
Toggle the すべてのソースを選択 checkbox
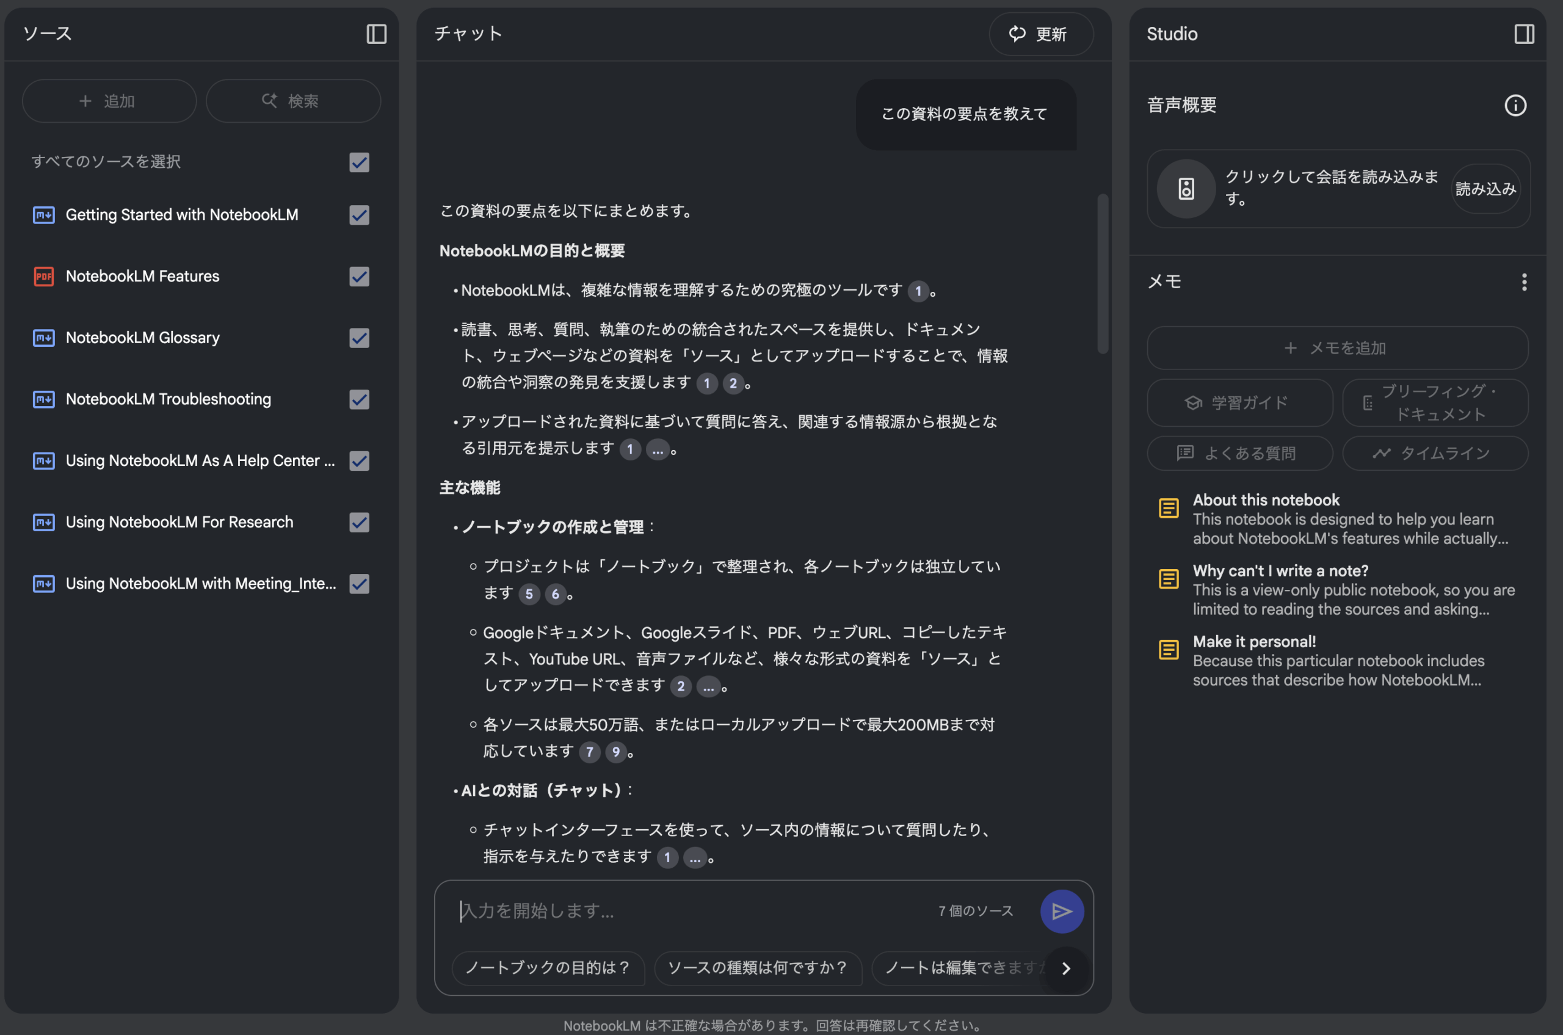click(x=359, y=162)
